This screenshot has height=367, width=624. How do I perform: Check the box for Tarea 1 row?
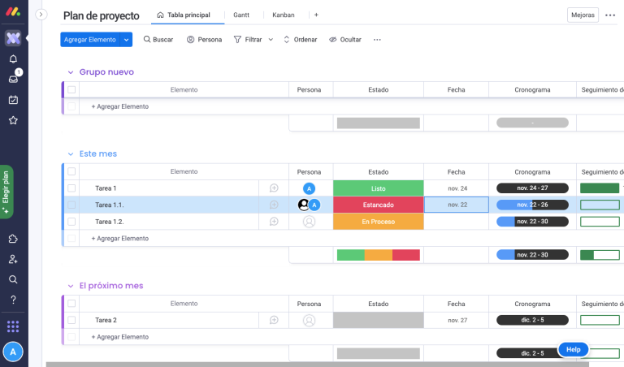(71, 188)
